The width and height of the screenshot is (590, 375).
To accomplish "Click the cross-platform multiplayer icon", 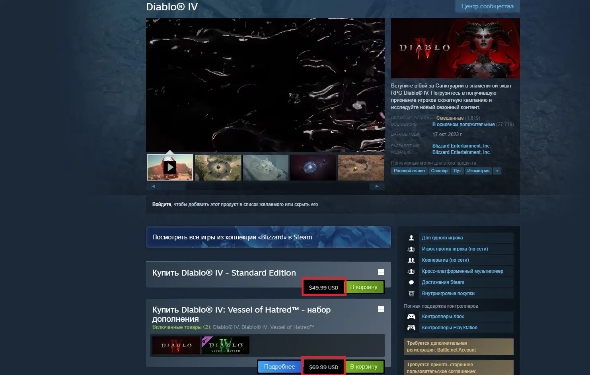I will (x=411, y=271).
